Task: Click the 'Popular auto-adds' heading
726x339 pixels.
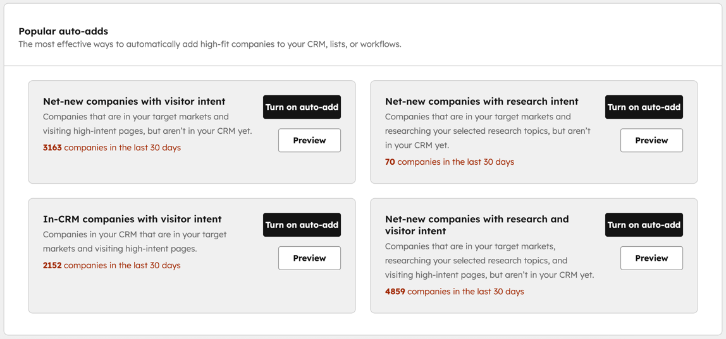Action: click(63, 31)
